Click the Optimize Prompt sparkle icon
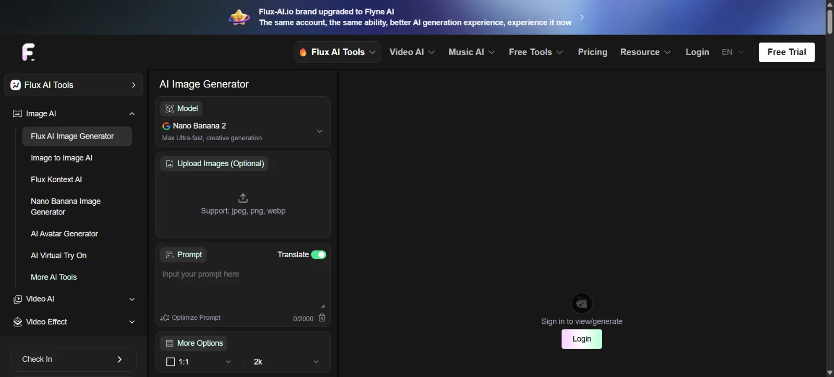Viewport: 834px width, 377px height. (165, 318)
